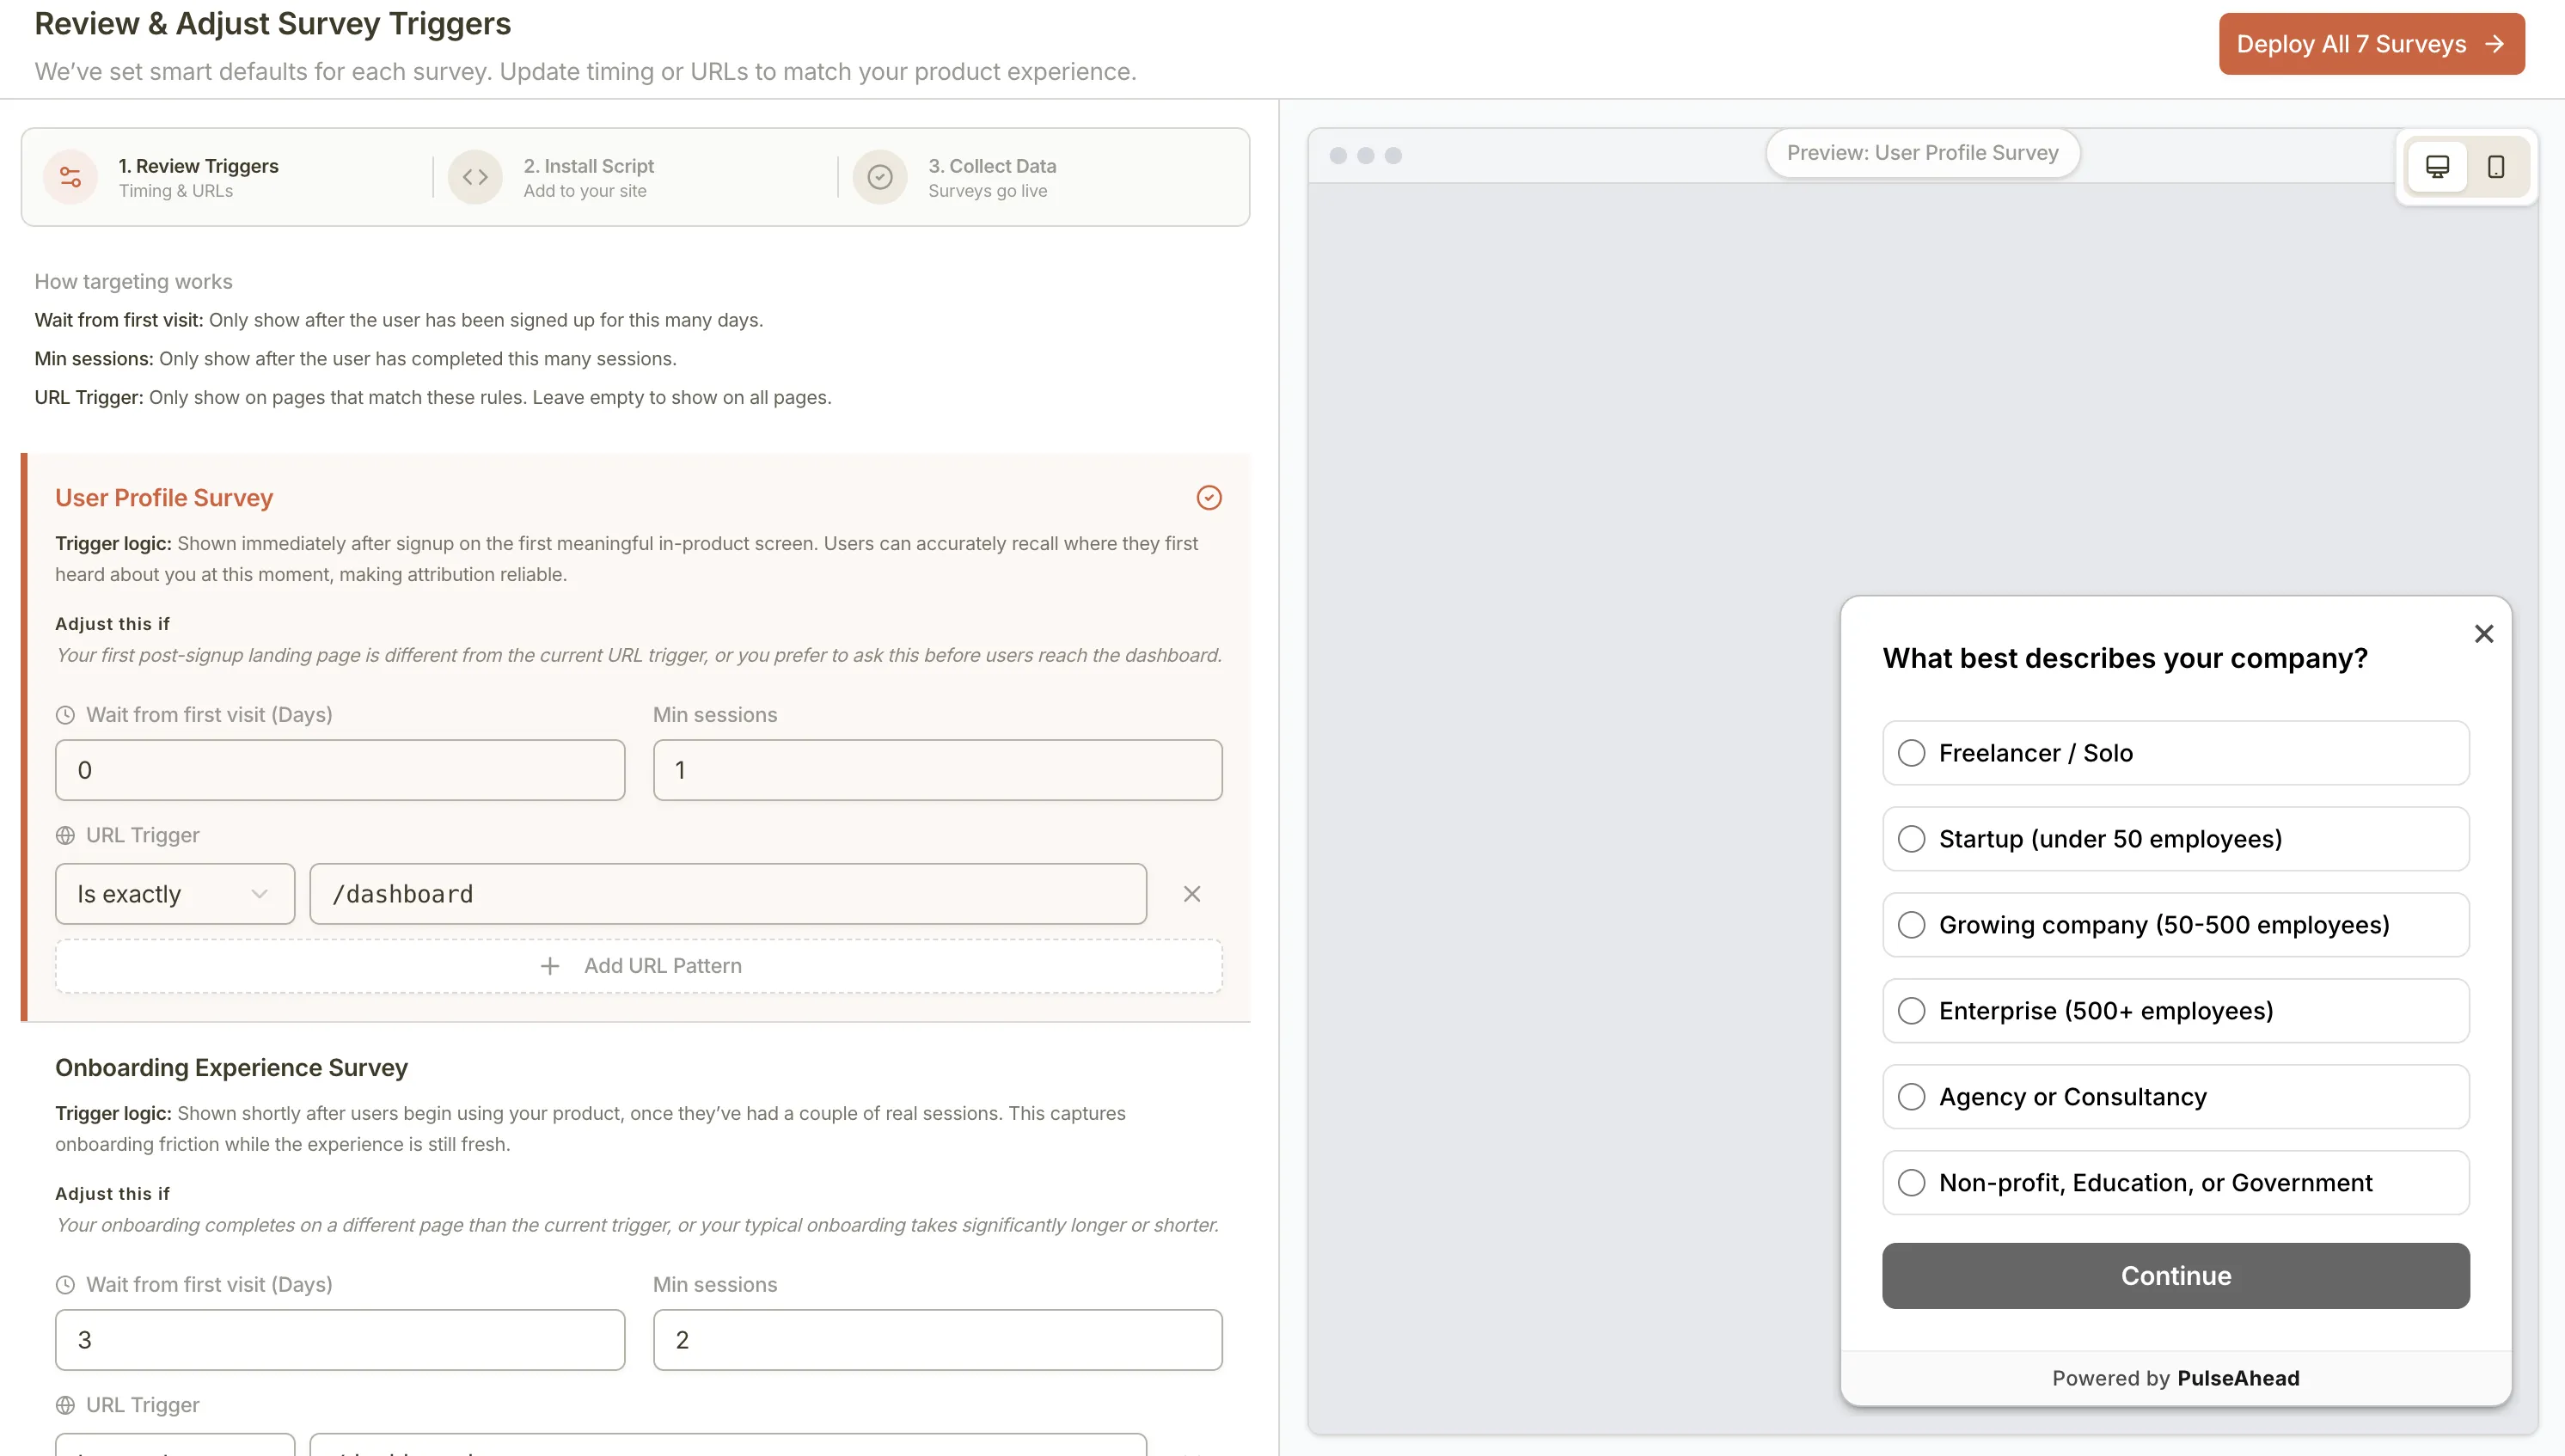Click Add URL Pattern

click(639, 965)
